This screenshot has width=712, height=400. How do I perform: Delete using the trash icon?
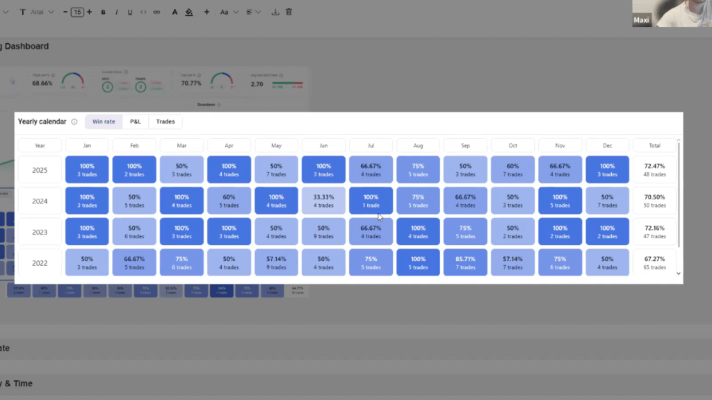coord(289,12)
